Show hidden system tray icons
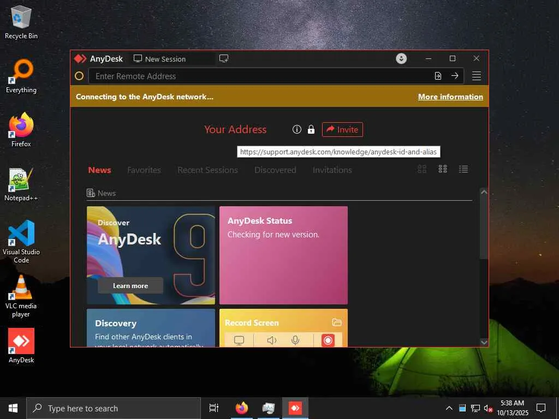Image resolution: width=559 pixels, height=419 pixels. pos(449,408)
